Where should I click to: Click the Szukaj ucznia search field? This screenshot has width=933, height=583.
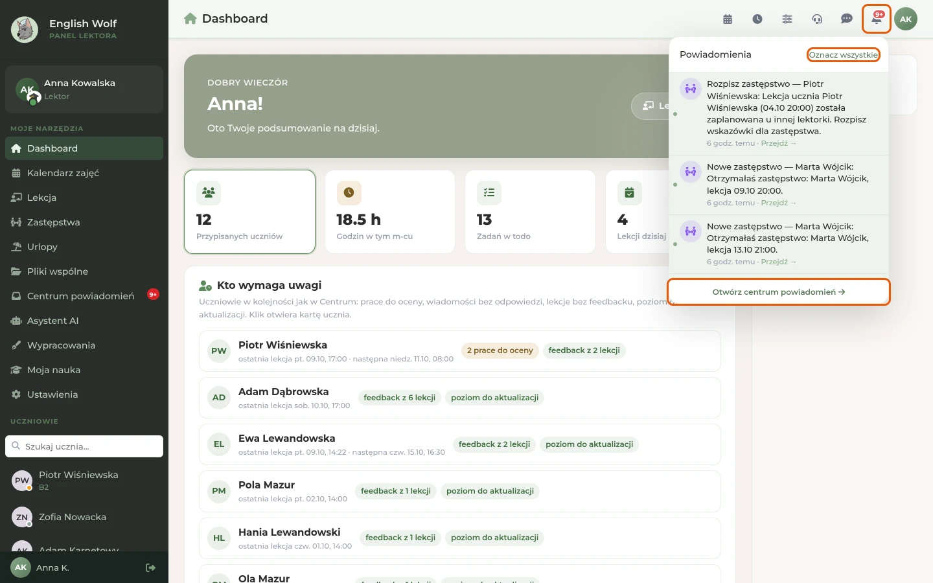coord(84,446)
